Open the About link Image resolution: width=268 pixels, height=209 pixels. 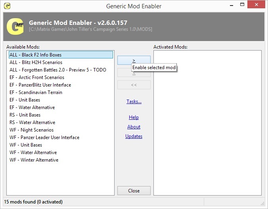tap(134, 127)
